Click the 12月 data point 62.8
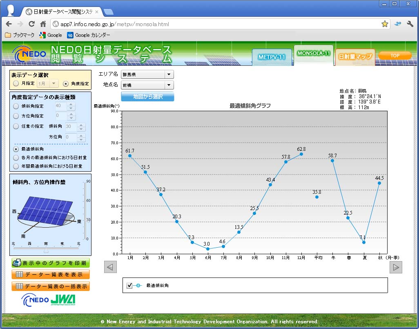 pyautogui.click(x=301, y=154)
